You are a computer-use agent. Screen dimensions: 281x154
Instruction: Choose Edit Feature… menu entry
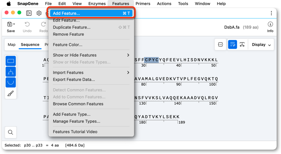click(x=91, y=20)
